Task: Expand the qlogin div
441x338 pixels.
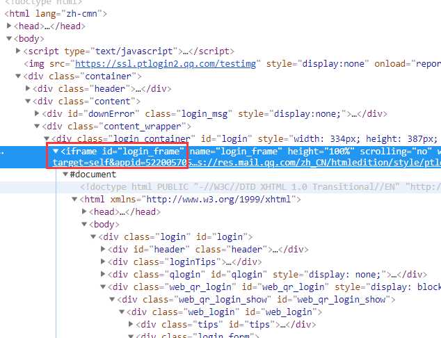Action: 103,274
